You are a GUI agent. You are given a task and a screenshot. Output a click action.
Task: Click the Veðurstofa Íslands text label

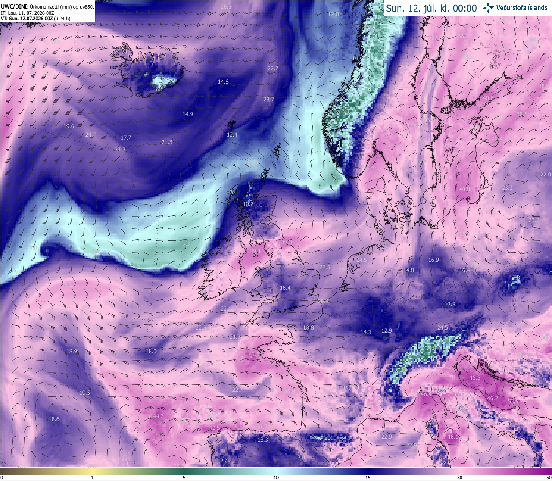click(521, 8)
